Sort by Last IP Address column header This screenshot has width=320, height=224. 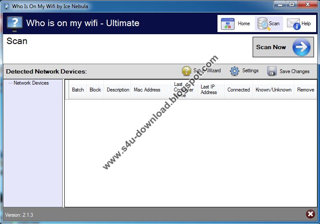[x=211, y=90]
